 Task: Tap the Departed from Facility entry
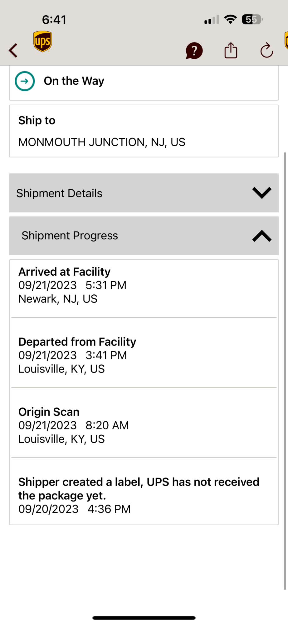click(144, 355)
